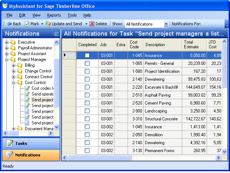Open the Tools menu
This screenshot has width=230, height=173.
(x=72, y=15)
